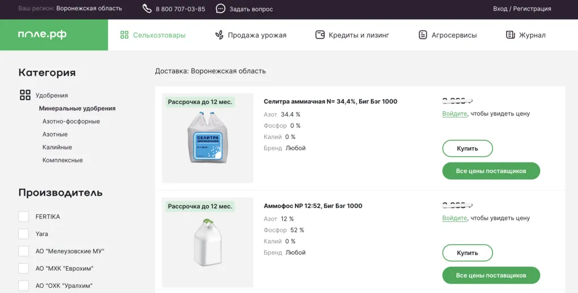Click the Удобрения category grid icon
The height and width of the screenshot is (293, 578).
25,95
